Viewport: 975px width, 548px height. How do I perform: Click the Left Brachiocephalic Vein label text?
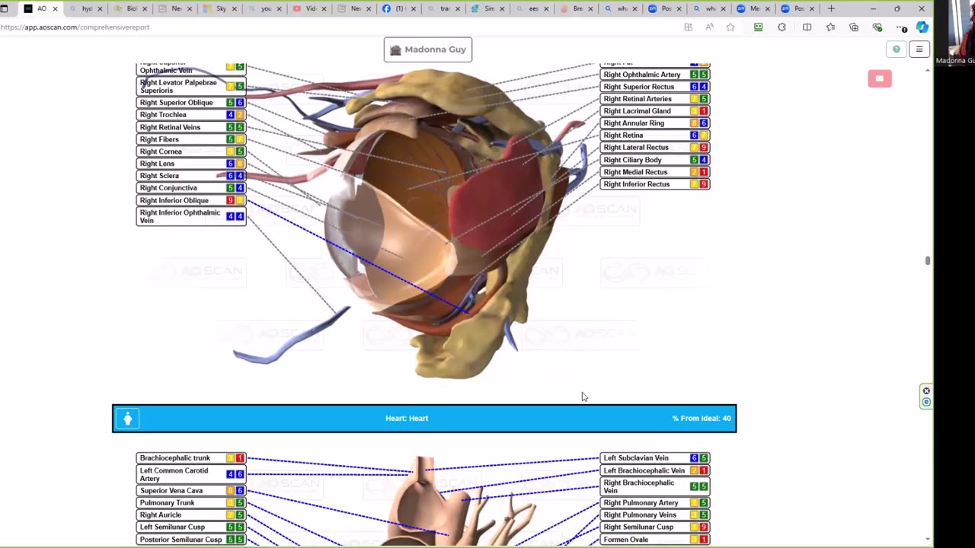(x=644, y=470)
